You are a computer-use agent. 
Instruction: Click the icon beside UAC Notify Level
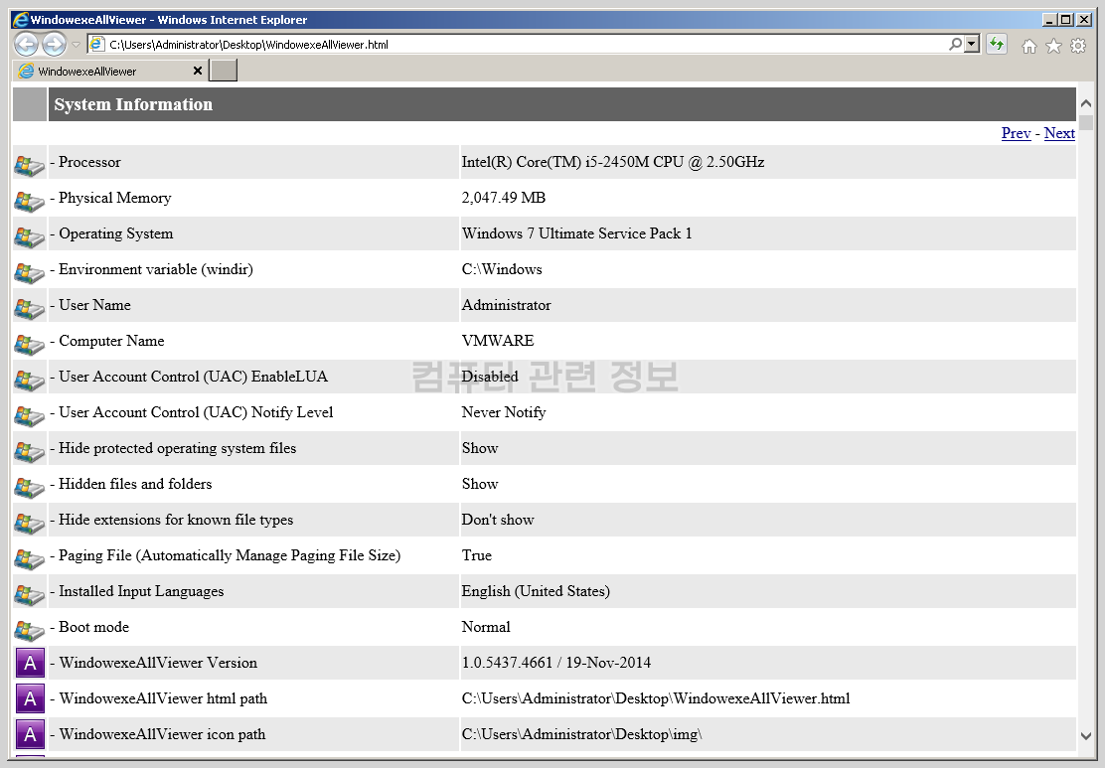(30, 416)
